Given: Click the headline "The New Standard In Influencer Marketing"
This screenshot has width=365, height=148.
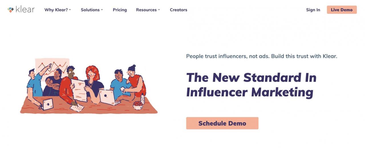Looking at the screenshot, I should tap(251, 85).
